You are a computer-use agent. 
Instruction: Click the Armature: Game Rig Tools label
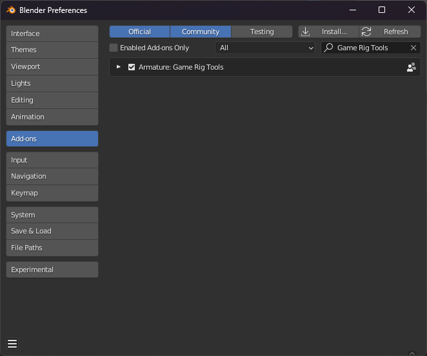pyautogui.click(x=181, y=67)
